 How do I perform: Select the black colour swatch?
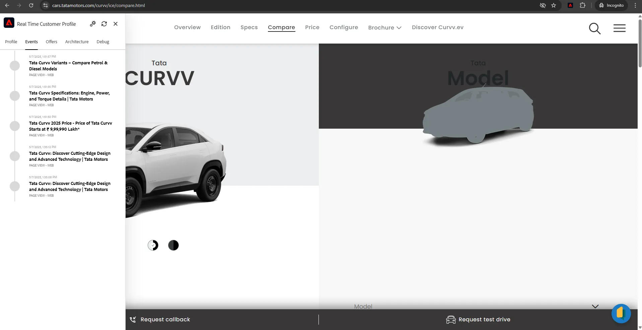(x=173, y=245)
